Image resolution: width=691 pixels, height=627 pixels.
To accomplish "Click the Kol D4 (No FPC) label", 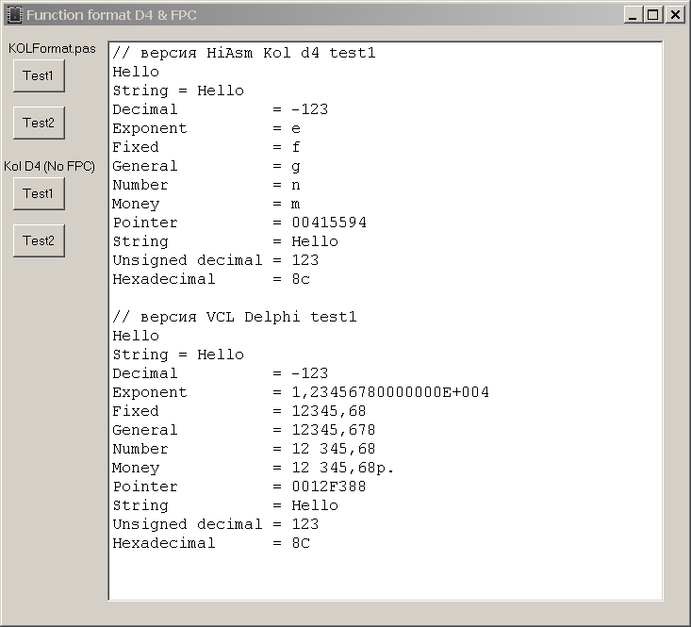I will (x=49, y=166).
